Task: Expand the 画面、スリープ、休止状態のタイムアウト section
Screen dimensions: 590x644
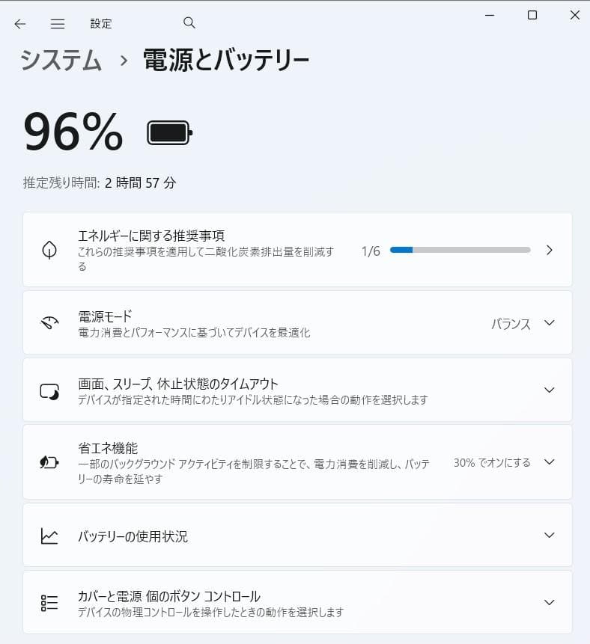Action: click(x=549, y=390)
